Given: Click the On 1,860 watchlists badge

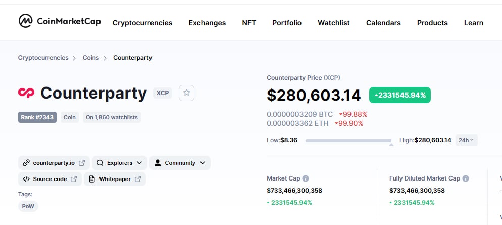Looking at the screenshot, I should tap(112, 117).
